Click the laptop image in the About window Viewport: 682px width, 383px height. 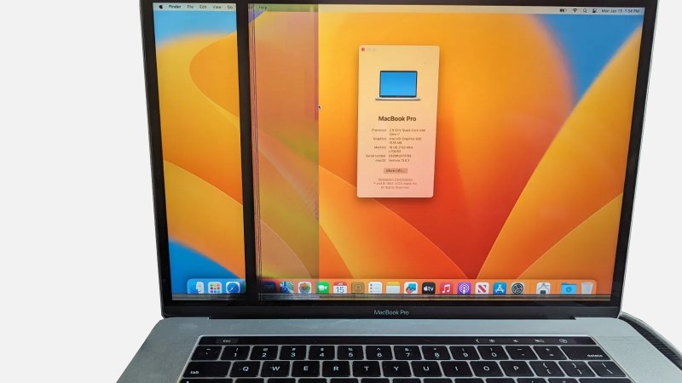[398, 86]
